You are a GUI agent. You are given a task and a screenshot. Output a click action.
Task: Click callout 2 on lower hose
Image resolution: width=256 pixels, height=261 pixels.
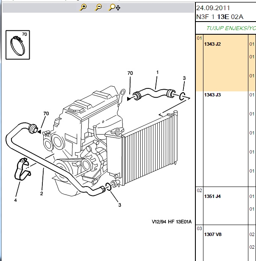pyautogui.click(x=42, y=193)
